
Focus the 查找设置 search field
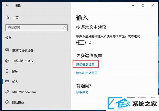tap(37, 28)
